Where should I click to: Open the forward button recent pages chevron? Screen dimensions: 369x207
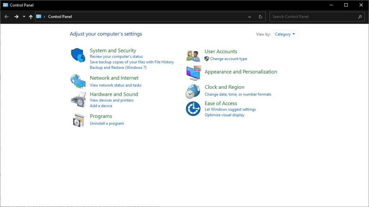24,17
